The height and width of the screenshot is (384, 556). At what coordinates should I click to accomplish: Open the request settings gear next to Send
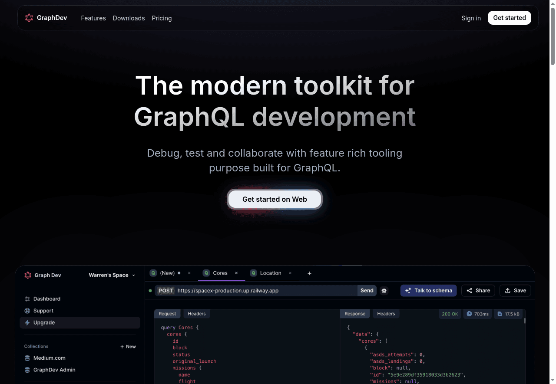coord(384,291)
